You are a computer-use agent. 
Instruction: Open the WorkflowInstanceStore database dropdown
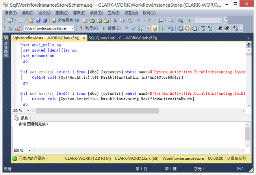pyautogui.click(x=72, y=29)
